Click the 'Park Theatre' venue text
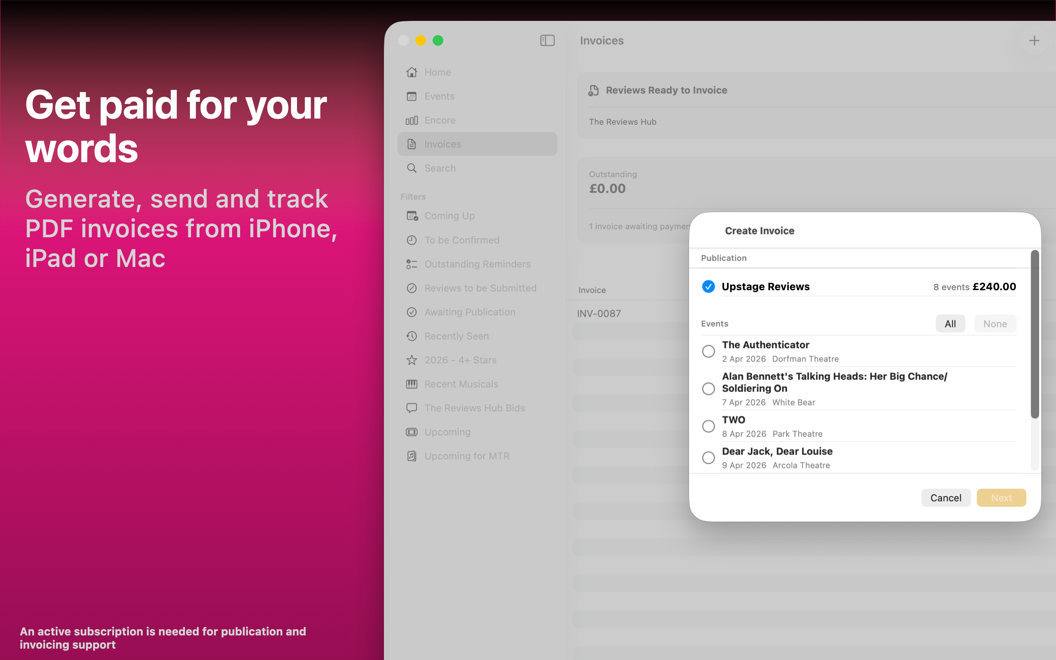The image size is (1056, 660). [x=797, y=434]
